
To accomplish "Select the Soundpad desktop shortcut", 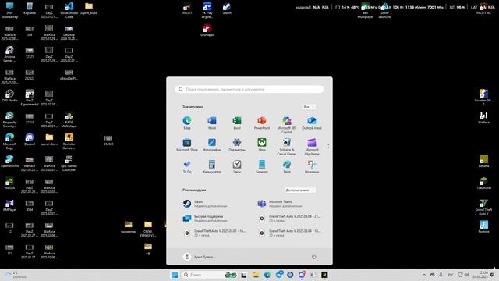I will [x=207, y=30].
